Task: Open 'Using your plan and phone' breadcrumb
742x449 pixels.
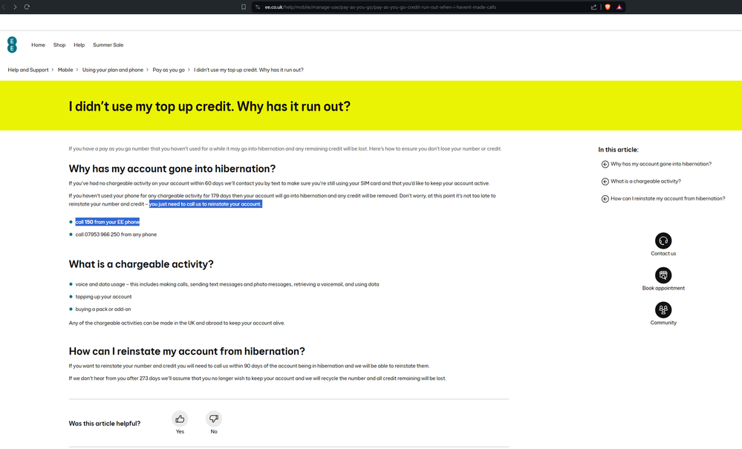Action: [113, 70]
